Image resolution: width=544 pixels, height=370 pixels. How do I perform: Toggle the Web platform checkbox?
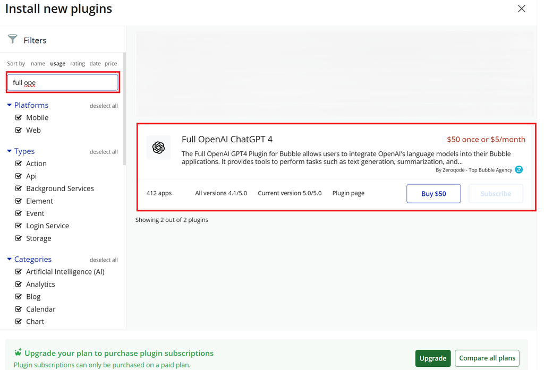click(x=19, y=130)
